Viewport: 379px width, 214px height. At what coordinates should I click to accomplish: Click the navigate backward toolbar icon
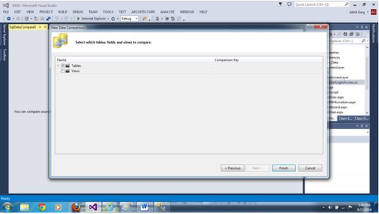click(x=9, y=19)
